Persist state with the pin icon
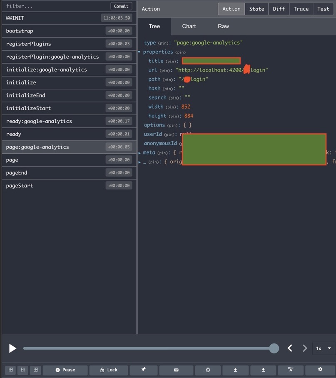This screenshot has width=336, height=378. [x=143, y=370]
